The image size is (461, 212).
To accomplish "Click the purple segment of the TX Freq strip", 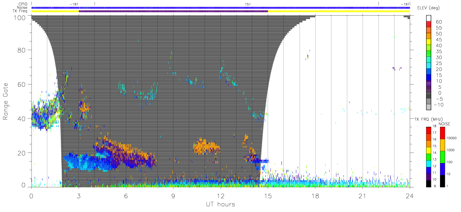I will pos(173,12).
